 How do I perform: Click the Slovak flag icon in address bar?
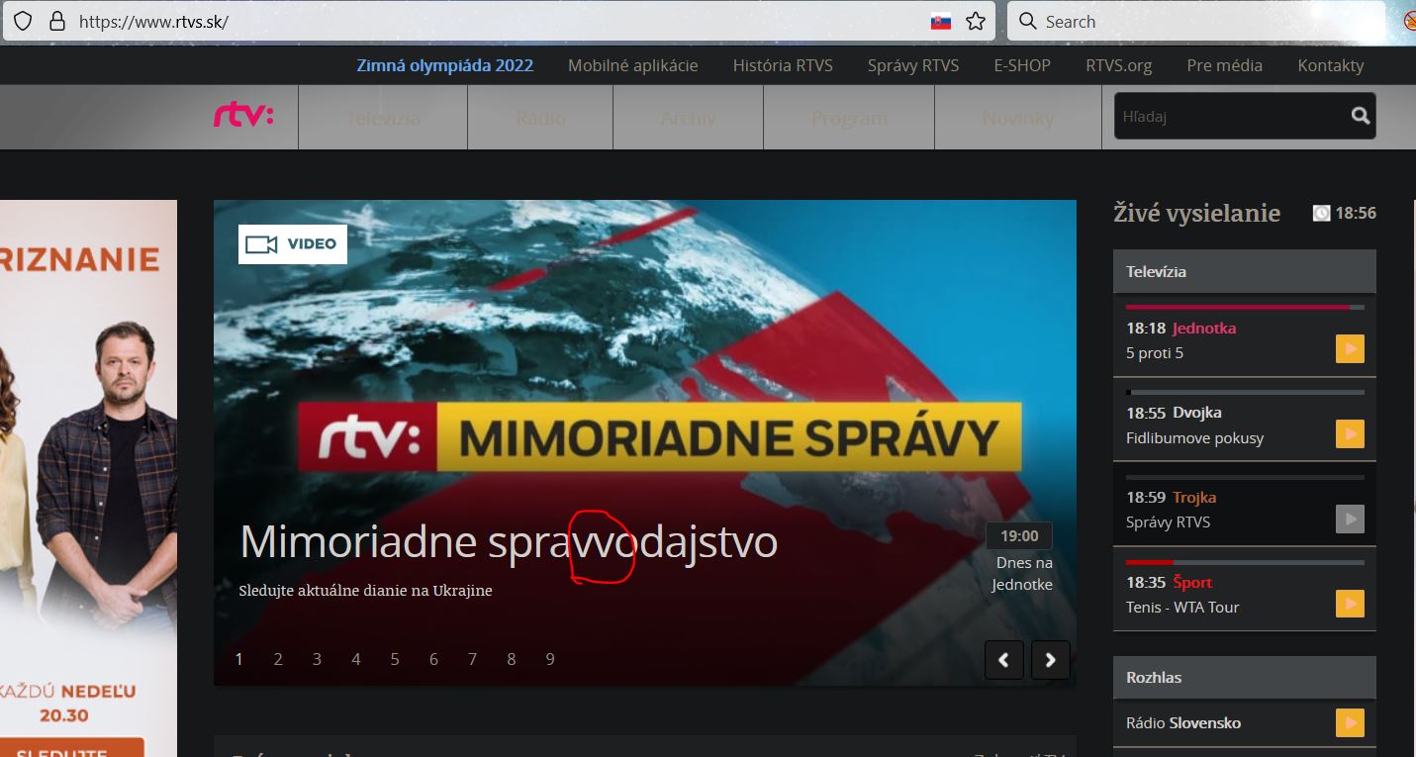tap(941, 22)
